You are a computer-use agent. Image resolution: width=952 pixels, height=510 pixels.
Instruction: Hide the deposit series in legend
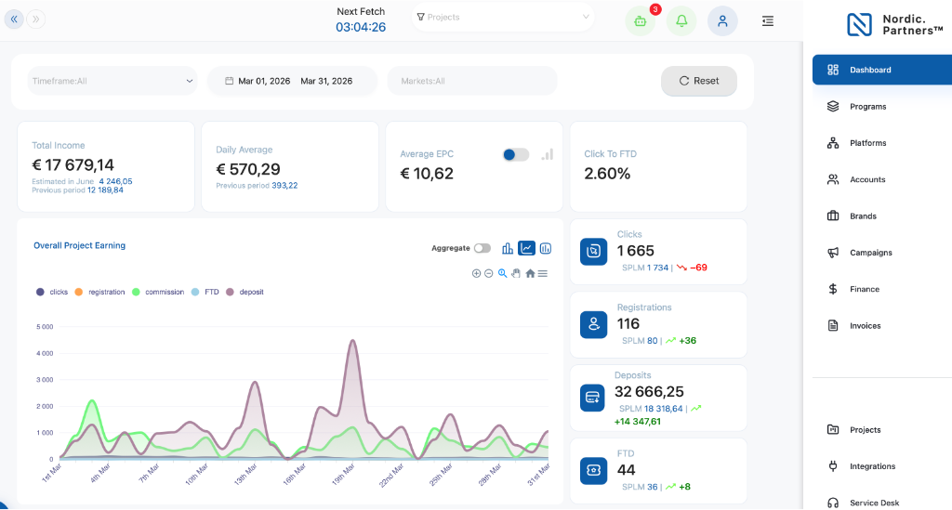point(245,292)
